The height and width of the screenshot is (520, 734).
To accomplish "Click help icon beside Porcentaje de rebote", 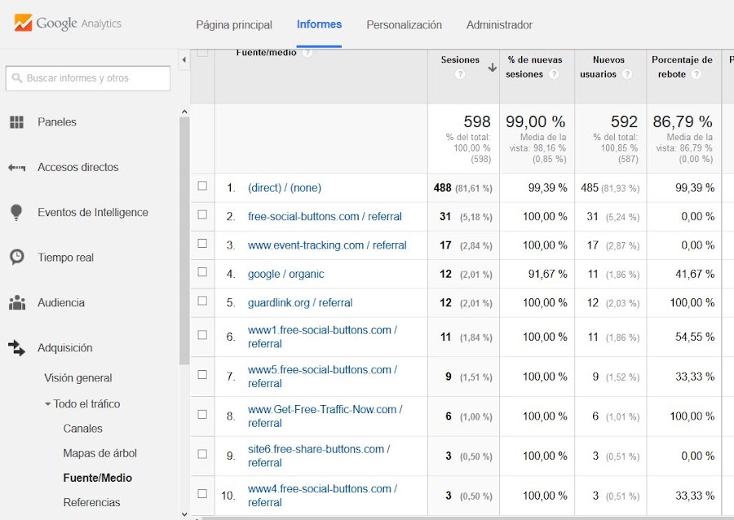I will coord(696,74).
